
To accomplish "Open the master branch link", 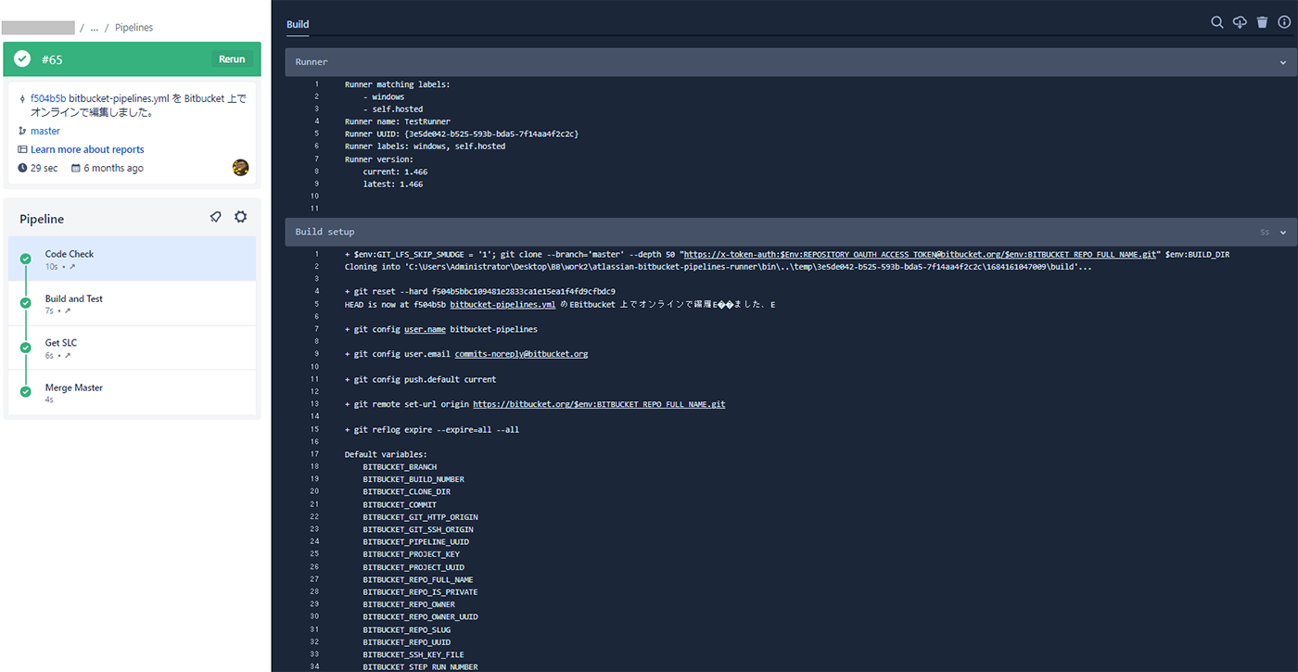I will click(45, 131).
